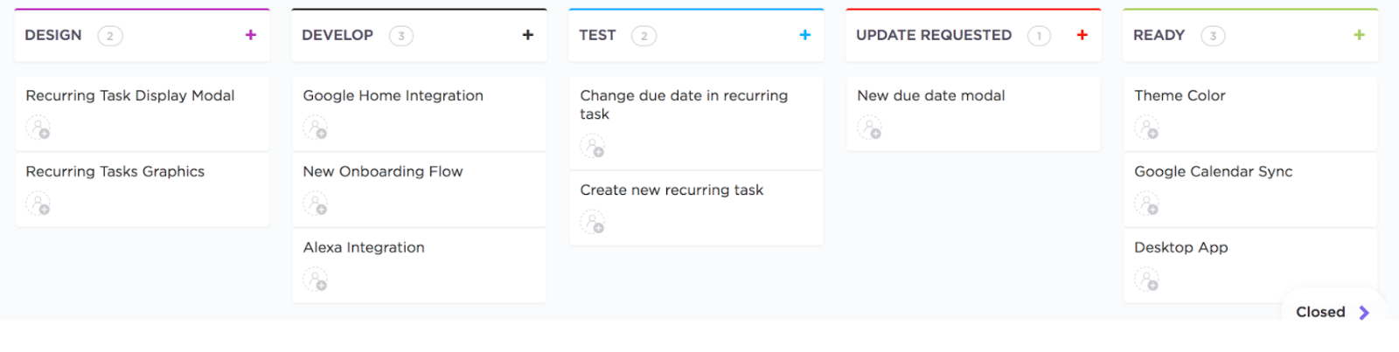Click the READY column title
The width and height of the screenshot is (1399, 352).
pos(1159,36)
